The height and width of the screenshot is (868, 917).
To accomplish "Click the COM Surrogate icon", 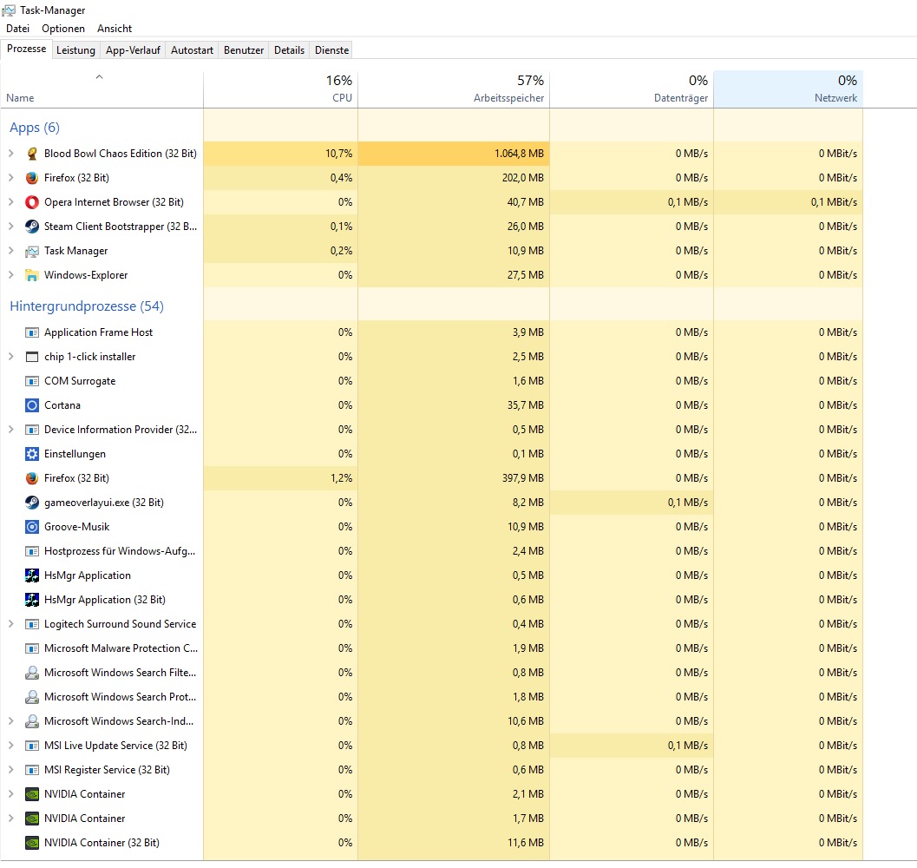I will point(32,381).
